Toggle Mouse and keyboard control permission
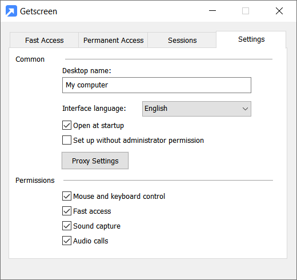Image resolution: width=297 pixels, height=280 pixels. (67, 196)
